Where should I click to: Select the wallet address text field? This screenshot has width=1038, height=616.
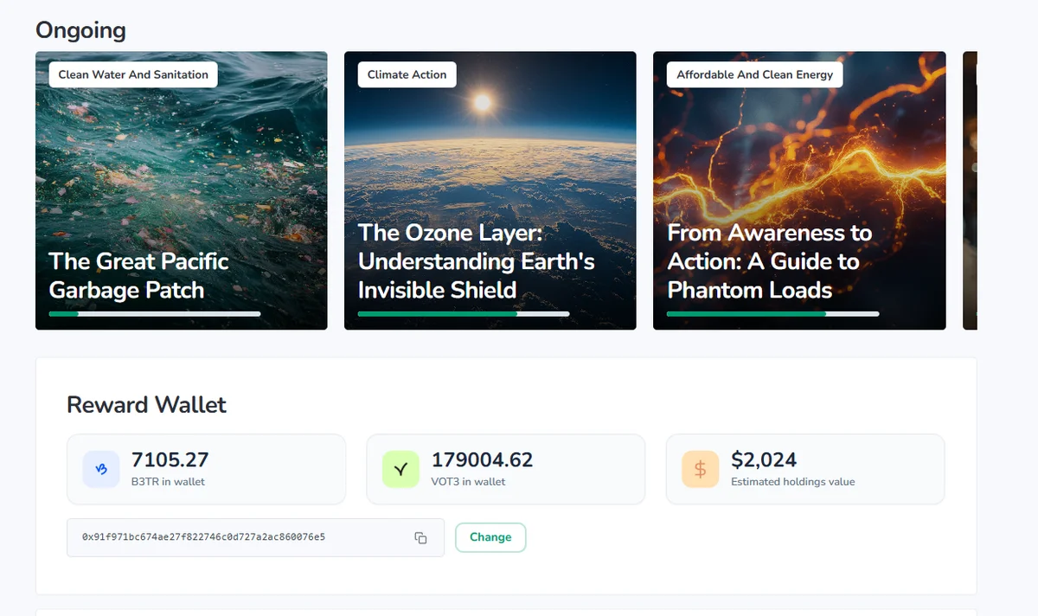point(234,537)
